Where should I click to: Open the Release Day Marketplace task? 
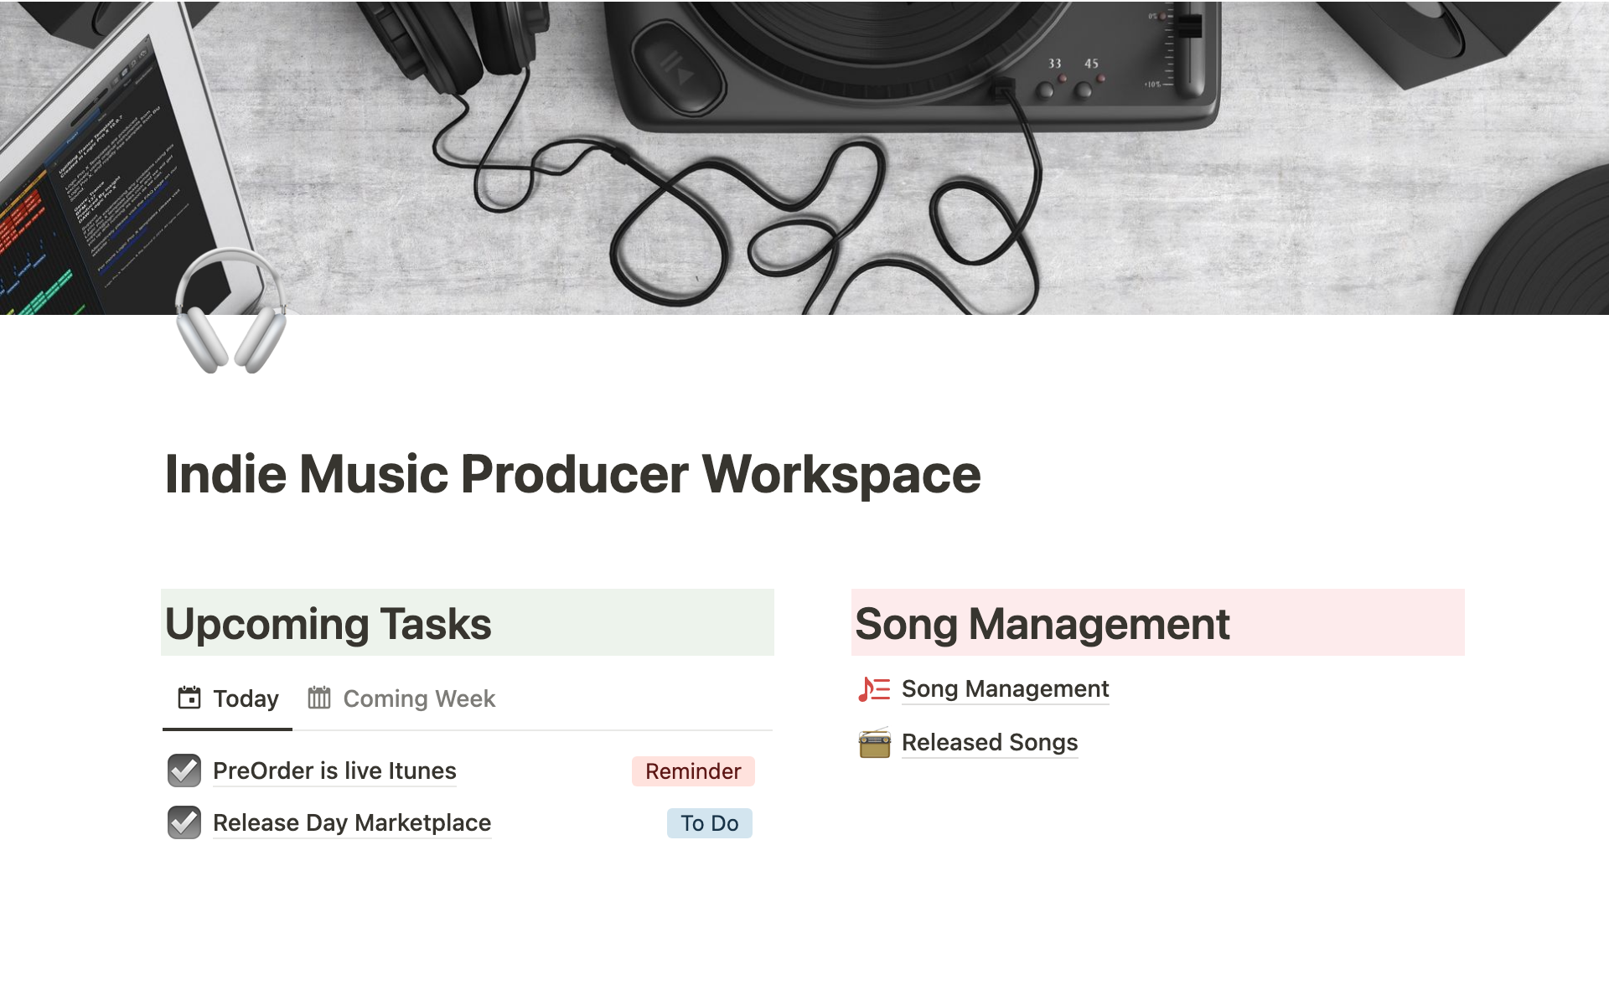[x=351, y=822]
